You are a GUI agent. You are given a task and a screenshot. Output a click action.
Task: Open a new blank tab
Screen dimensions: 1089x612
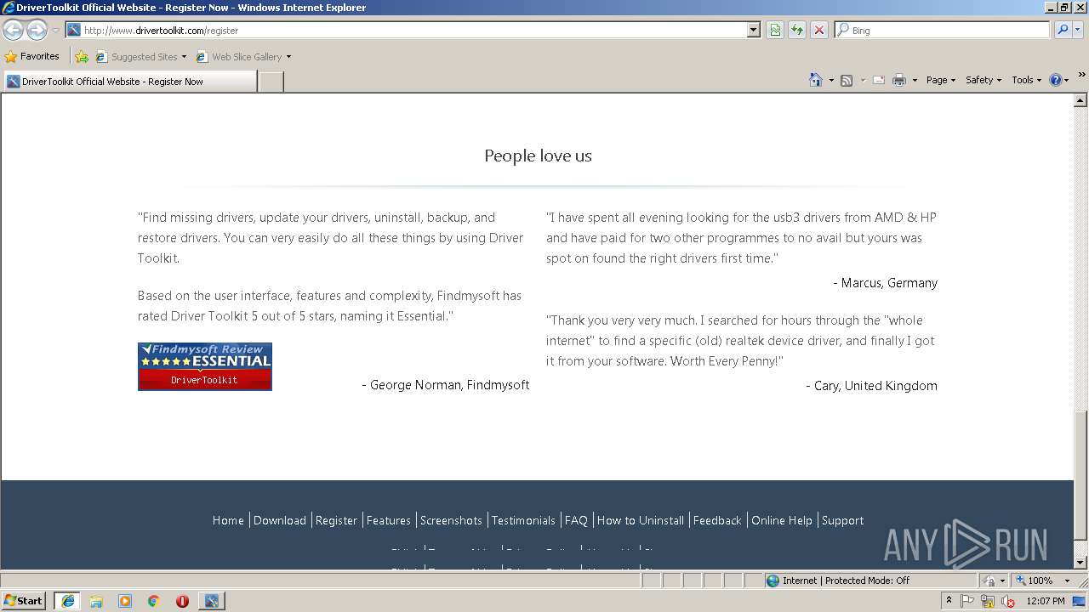pos(271,82)
